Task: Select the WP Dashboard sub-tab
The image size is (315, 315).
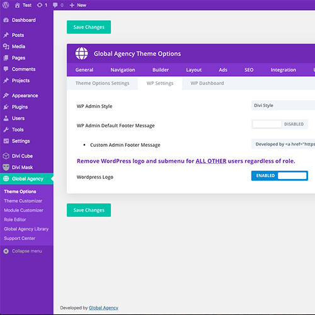Action: point(207,83)
